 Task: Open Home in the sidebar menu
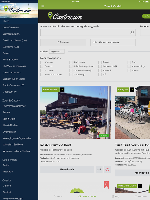coord(19,21)
